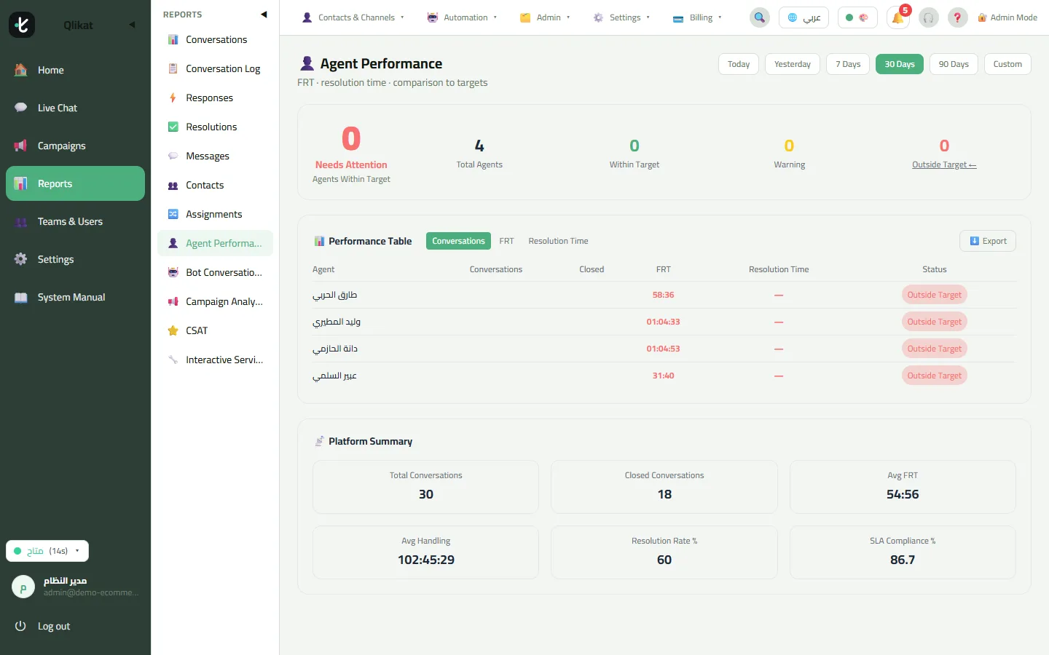Open the Contacts report

(215, 185)
